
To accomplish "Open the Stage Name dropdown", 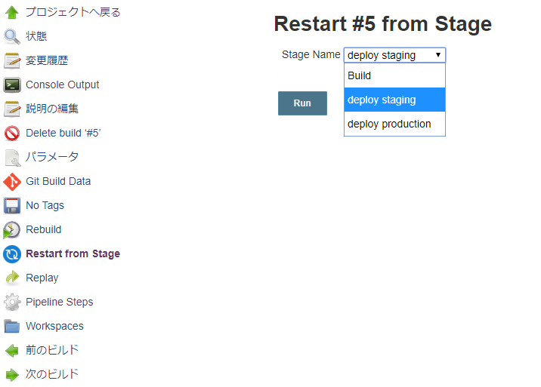I will click(394, 55).
